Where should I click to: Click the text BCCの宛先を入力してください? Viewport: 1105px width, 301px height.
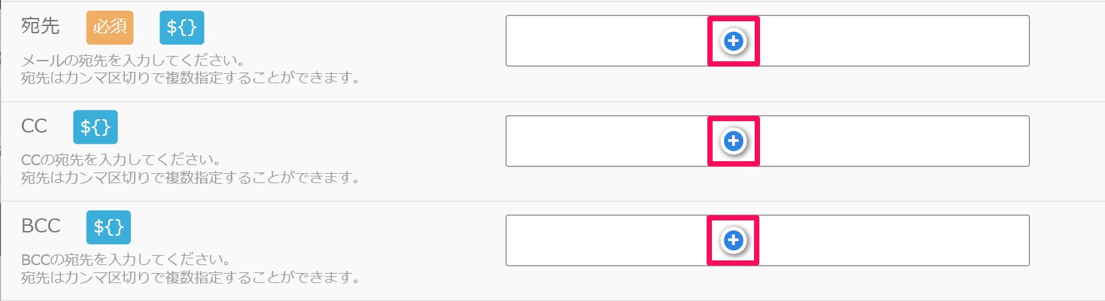pyautogui.click(x=126, y=260)
